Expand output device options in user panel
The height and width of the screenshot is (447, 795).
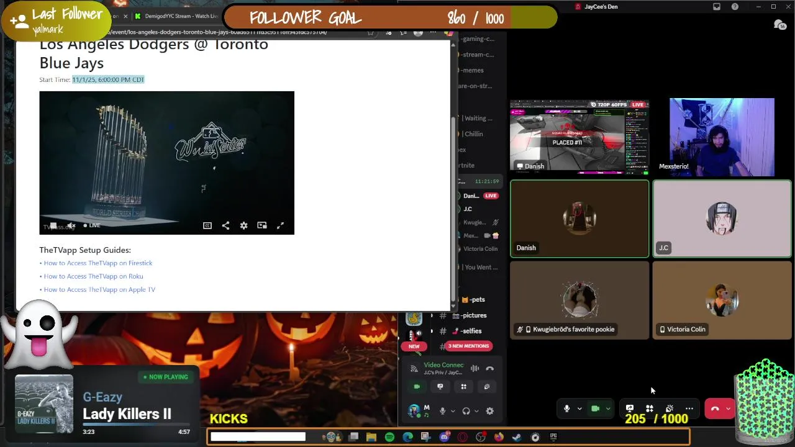tap(476, 411)
